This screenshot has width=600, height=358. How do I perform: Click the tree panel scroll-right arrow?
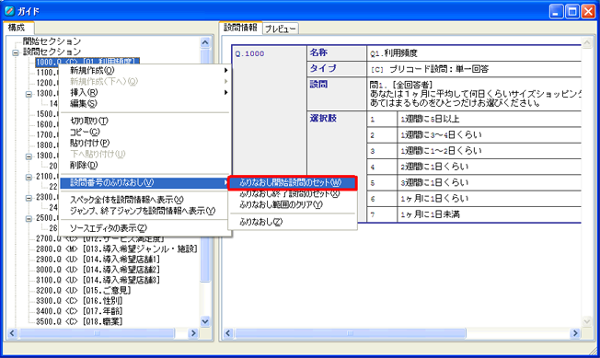[193, 333]
